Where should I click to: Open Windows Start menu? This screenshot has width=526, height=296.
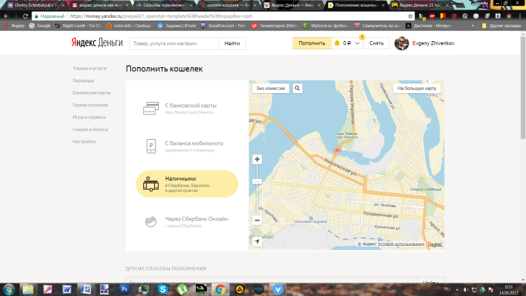[x=9, y=289]
